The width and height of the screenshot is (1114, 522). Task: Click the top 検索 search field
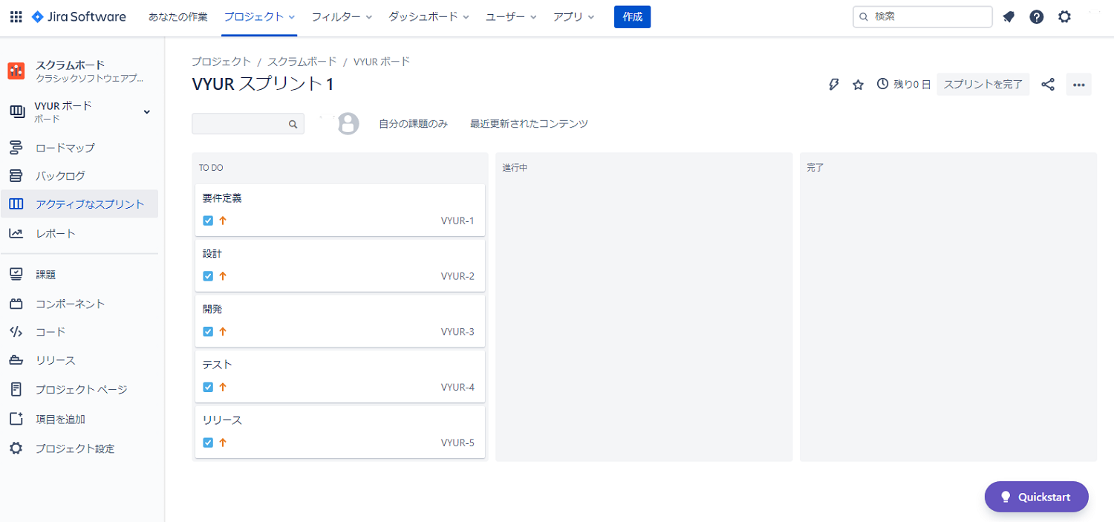[x=922, y=16]
